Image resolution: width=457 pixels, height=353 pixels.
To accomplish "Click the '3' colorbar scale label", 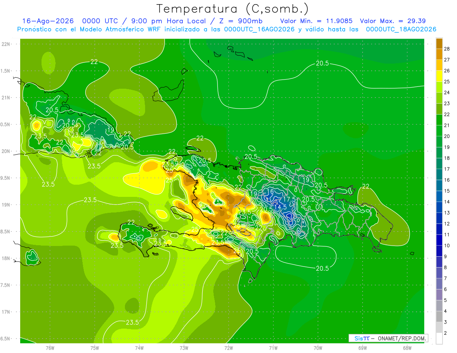I will coord(446,322).
